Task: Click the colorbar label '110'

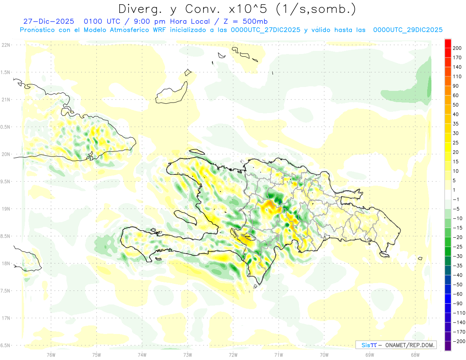Action: (457, 77)
